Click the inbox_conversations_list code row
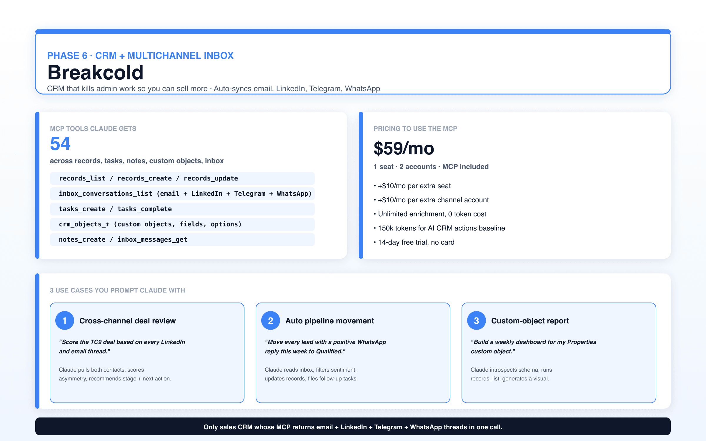The image size is (706, 441). click(182, 194)
